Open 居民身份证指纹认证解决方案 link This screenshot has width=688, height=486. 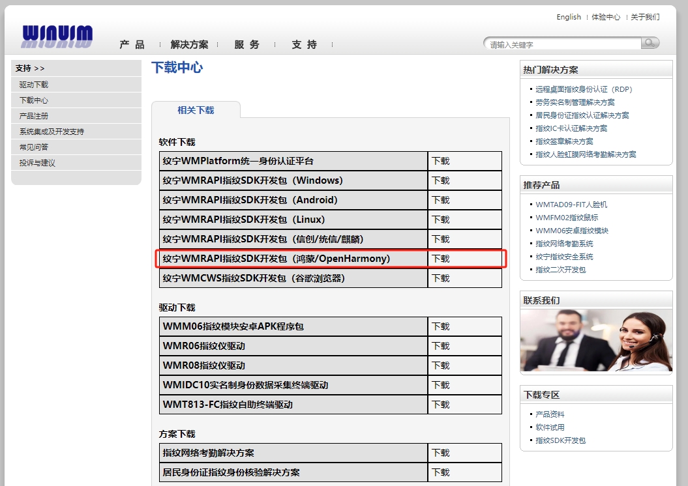(x=582, y=115)
